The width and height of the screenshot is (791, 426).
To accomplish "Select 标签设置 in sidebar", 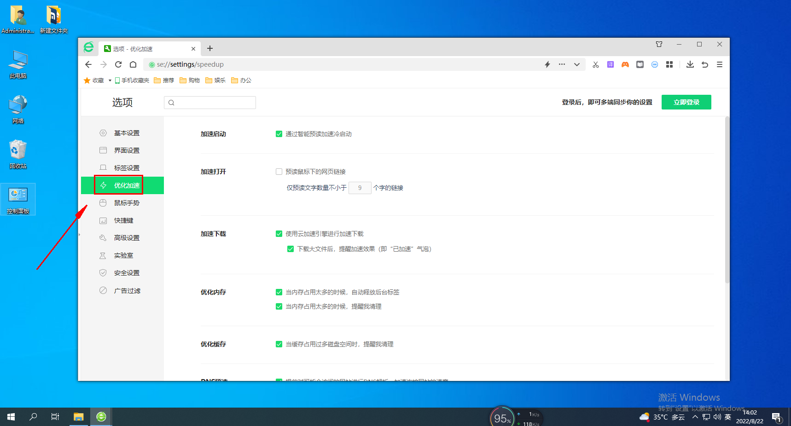I will [122, 168].
